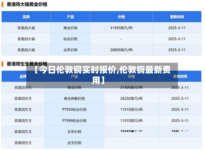
Task: Select the 2025-3-11 date in the 周大福 铂金价格 row
Action: pos(177,39)
